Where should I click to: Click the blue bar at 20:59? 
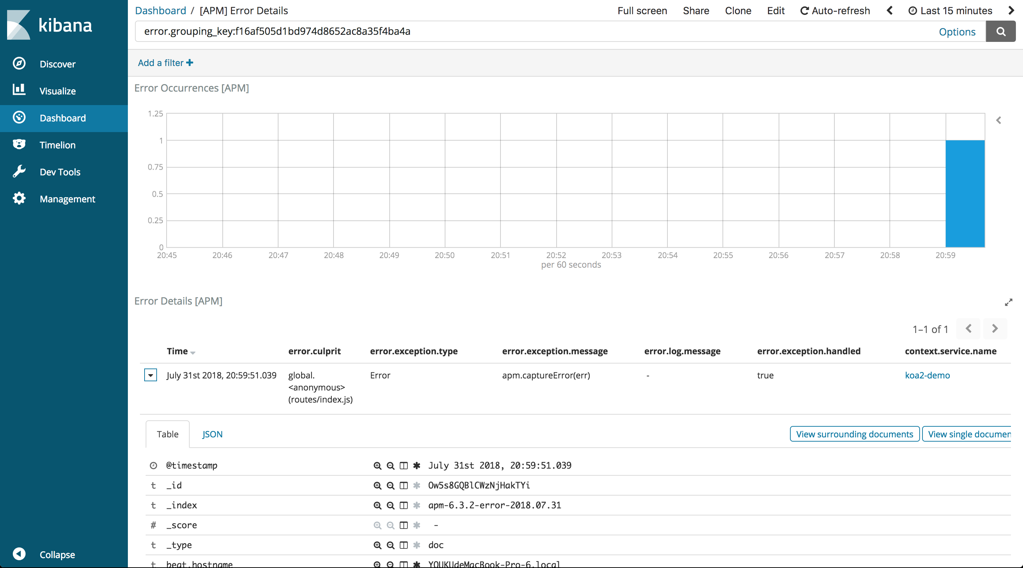965,194
